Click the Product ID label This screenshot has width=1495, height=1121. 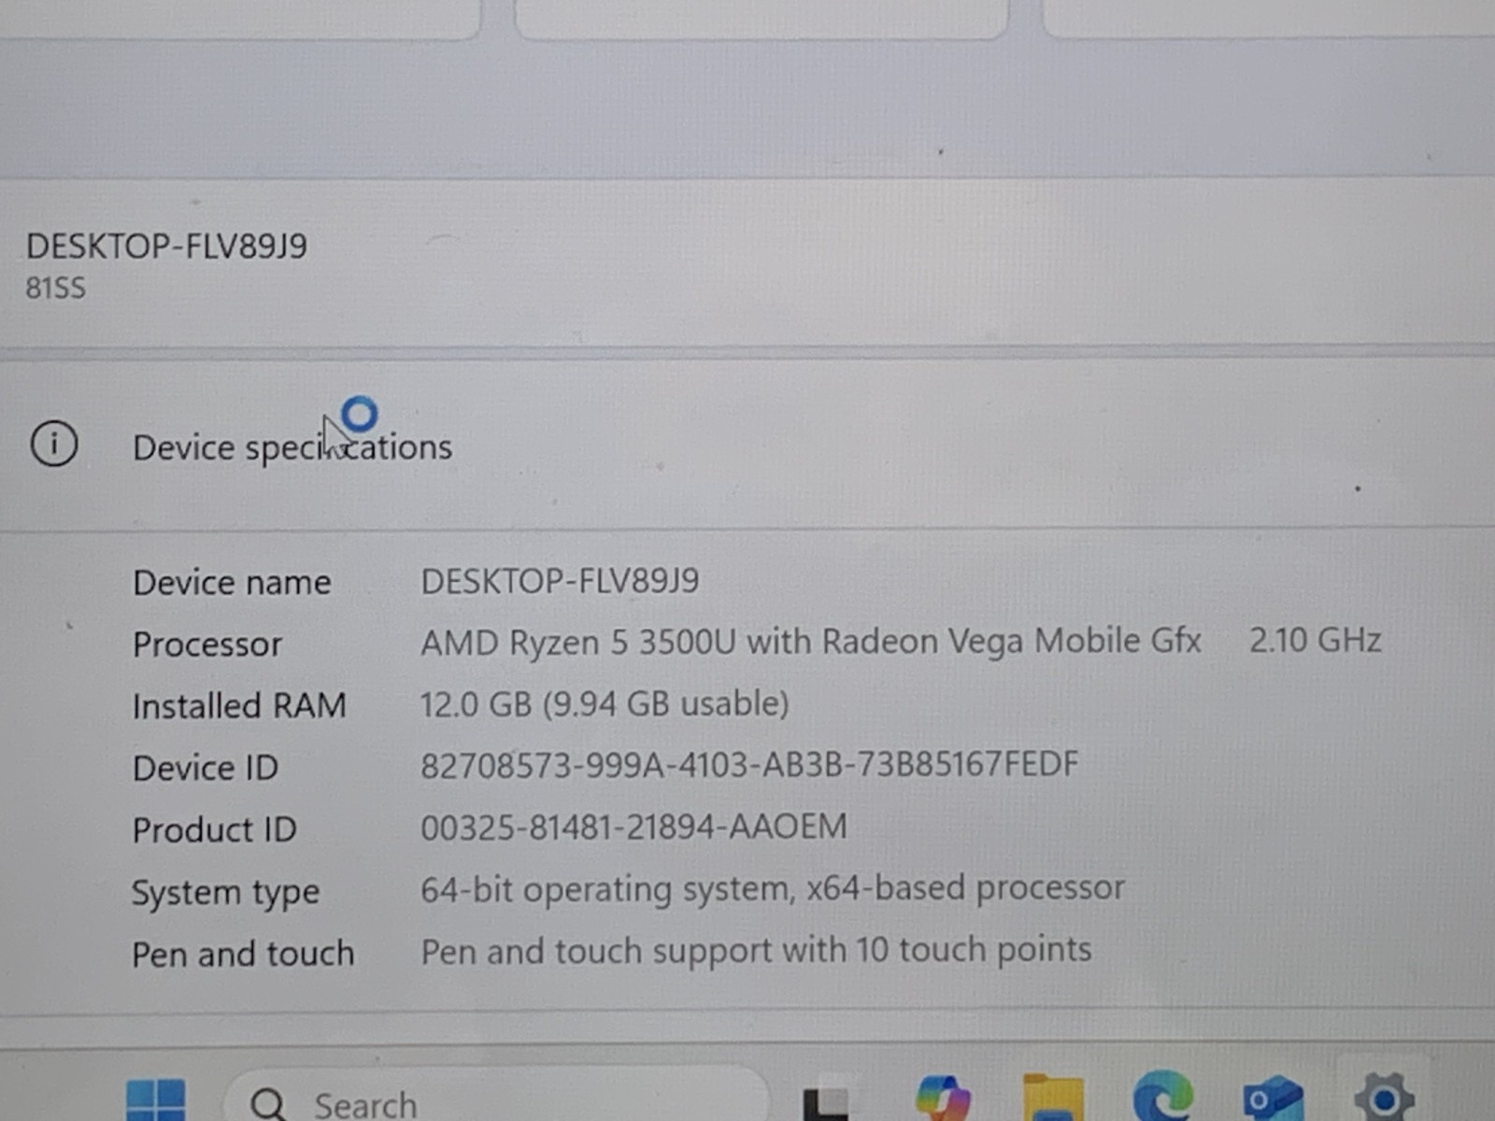coord(214,830)
